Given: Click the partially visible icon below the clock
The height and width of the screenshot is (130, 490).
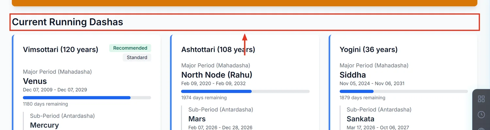Looking at the screenshot, I should tap(481, 128).
